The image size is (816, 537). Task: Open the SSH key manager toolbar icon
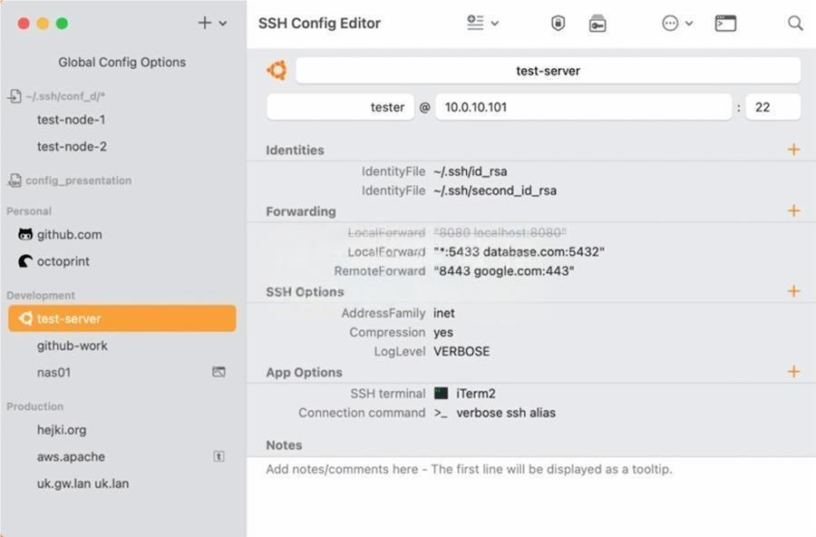[597, 24]
